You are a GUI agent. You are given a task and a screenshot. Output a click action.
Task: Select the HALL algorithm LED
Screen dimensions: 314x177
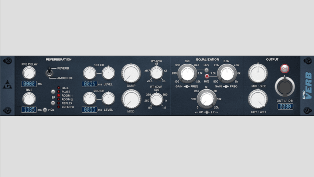59,88
